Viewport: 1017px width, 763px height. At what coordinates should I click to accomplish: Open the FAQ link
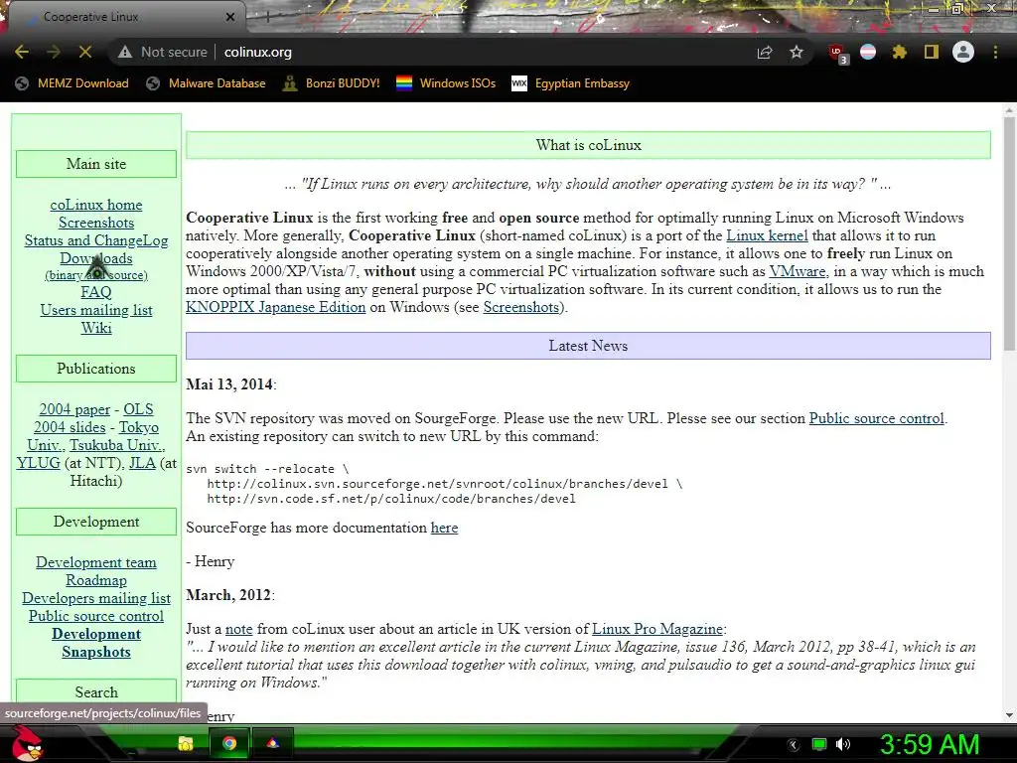96,292
